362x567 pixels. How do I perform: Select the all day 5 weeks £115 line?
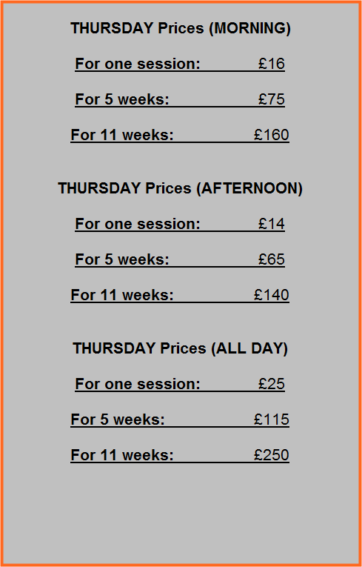(x=180, y=420)
